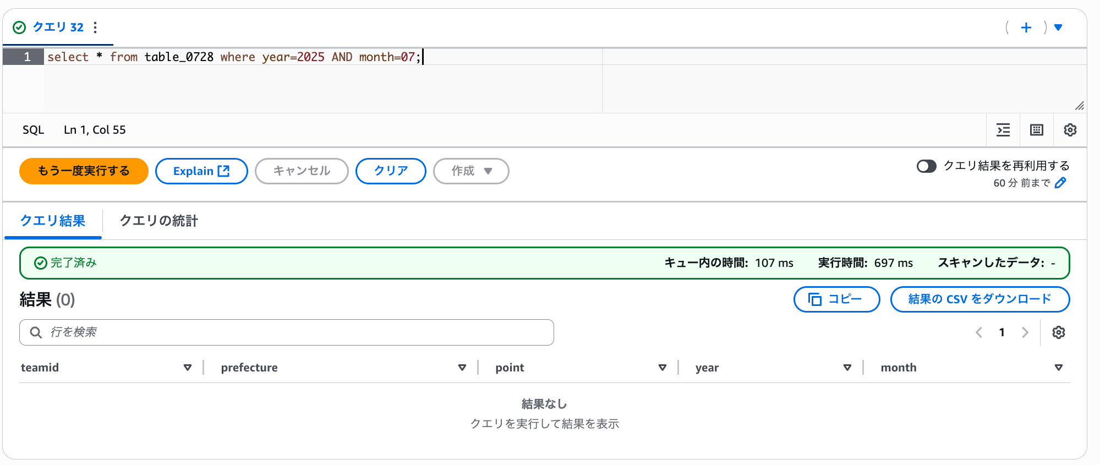Screen dimensions: 1100x465
Task: Switch to the クエリ結果 tab
Action: coord(53,221)
